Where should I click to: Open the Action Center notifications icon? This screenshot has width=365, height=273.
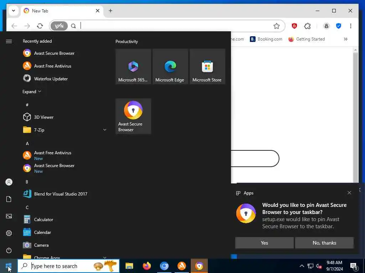pos(354,266)
